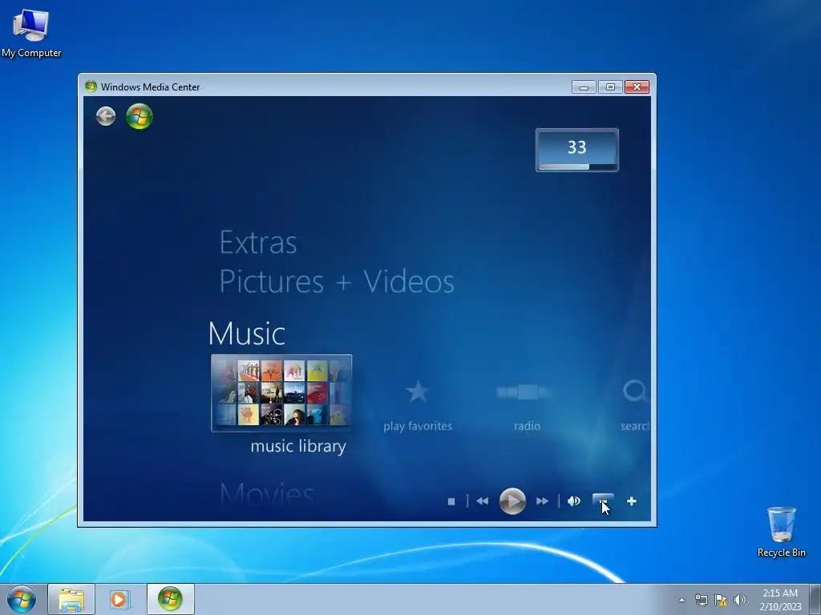
Task: Click the network tray icon
Action: click(x=701, y=600)
